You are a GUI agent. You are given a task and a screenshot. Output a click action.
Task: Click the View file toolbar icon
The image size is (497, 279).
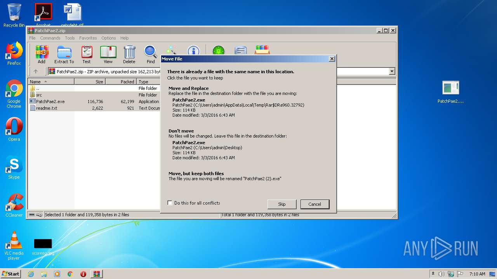(108, 55)
